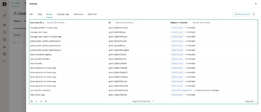
Task: Click grant ID grant_fpi8m83klrsw
Action: tap(118, 82)
